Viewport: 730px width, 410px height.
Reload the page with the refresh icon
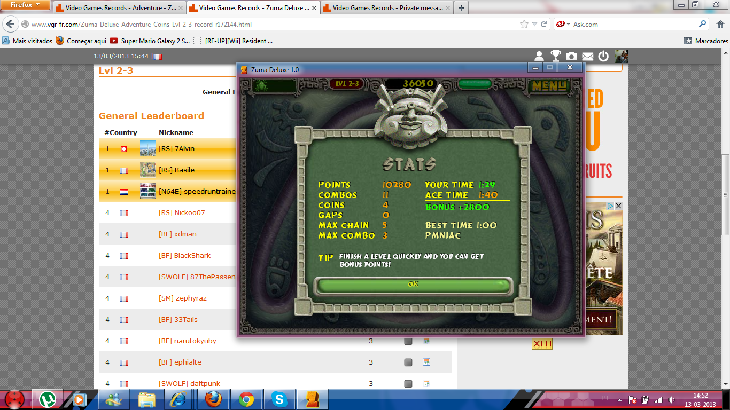[544, 24]
